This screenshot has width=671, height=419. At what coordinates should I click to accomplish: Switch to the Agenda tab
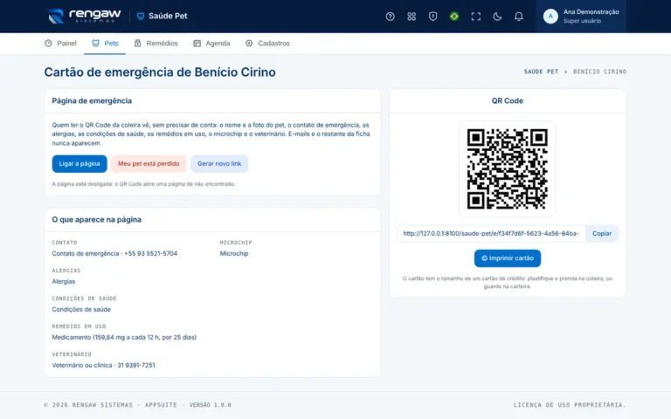pyautogui.click(x=211, y=43)
